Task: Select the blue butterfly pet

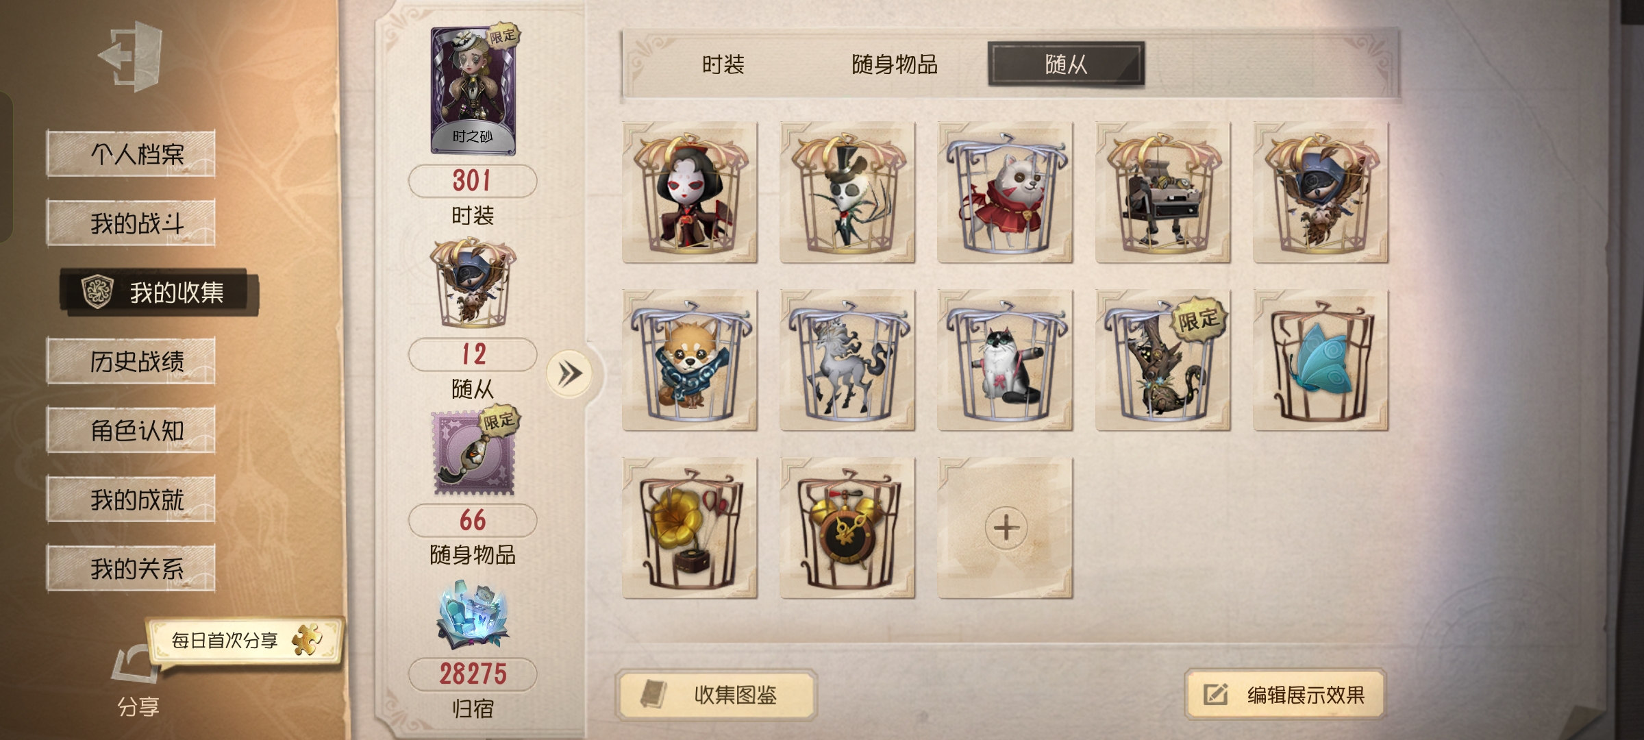Action: tap(1321, 360)
